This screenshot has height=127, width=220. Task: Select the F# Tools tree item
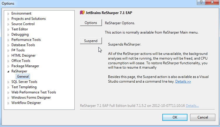click(x=18, y=50)
